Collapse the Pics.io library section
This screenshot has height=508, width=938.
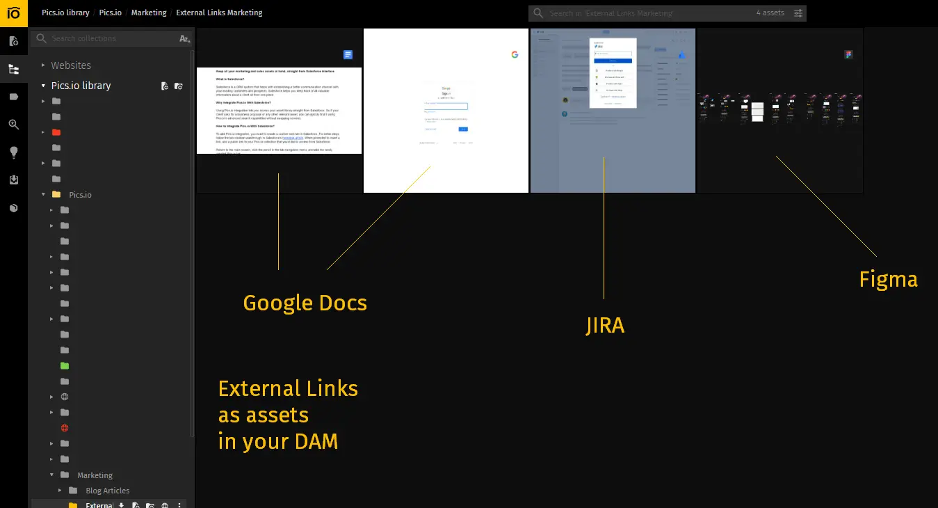tap(43, 86)
